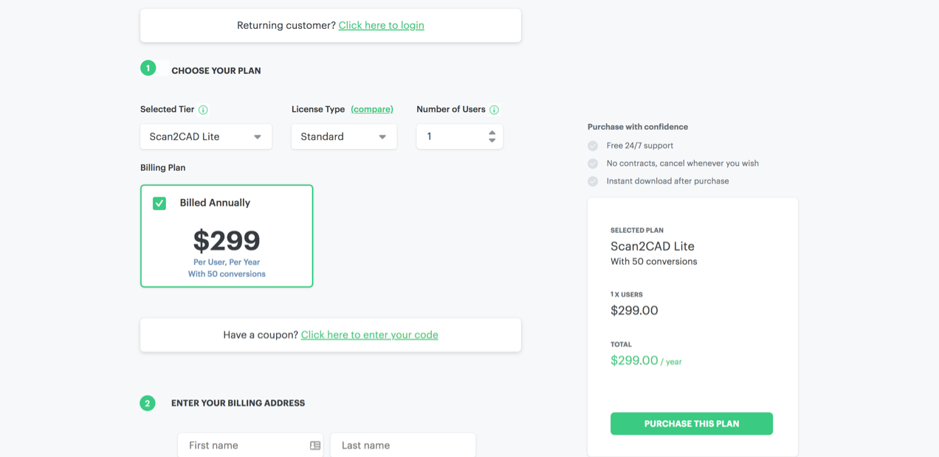
Task: Open the License Type dropdown showing Standard
Action: click(x=344, y=136)
